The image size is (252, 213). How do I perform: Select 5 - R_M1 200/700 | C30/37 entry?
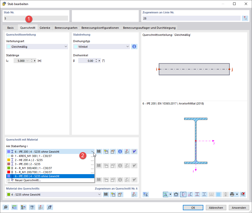point(50,172)
